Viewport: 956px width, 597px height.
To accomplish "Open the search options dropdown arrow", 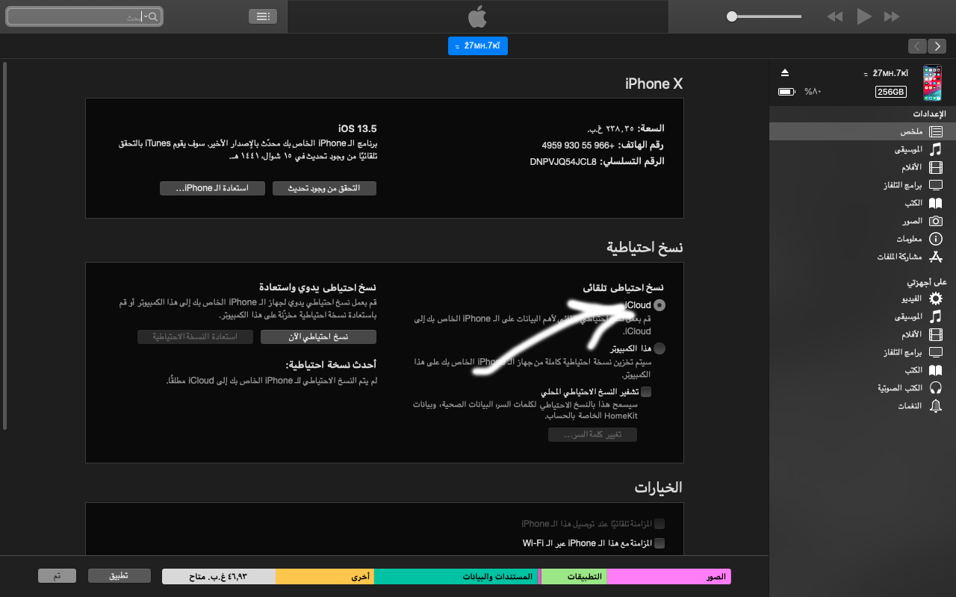I will 146,16.
